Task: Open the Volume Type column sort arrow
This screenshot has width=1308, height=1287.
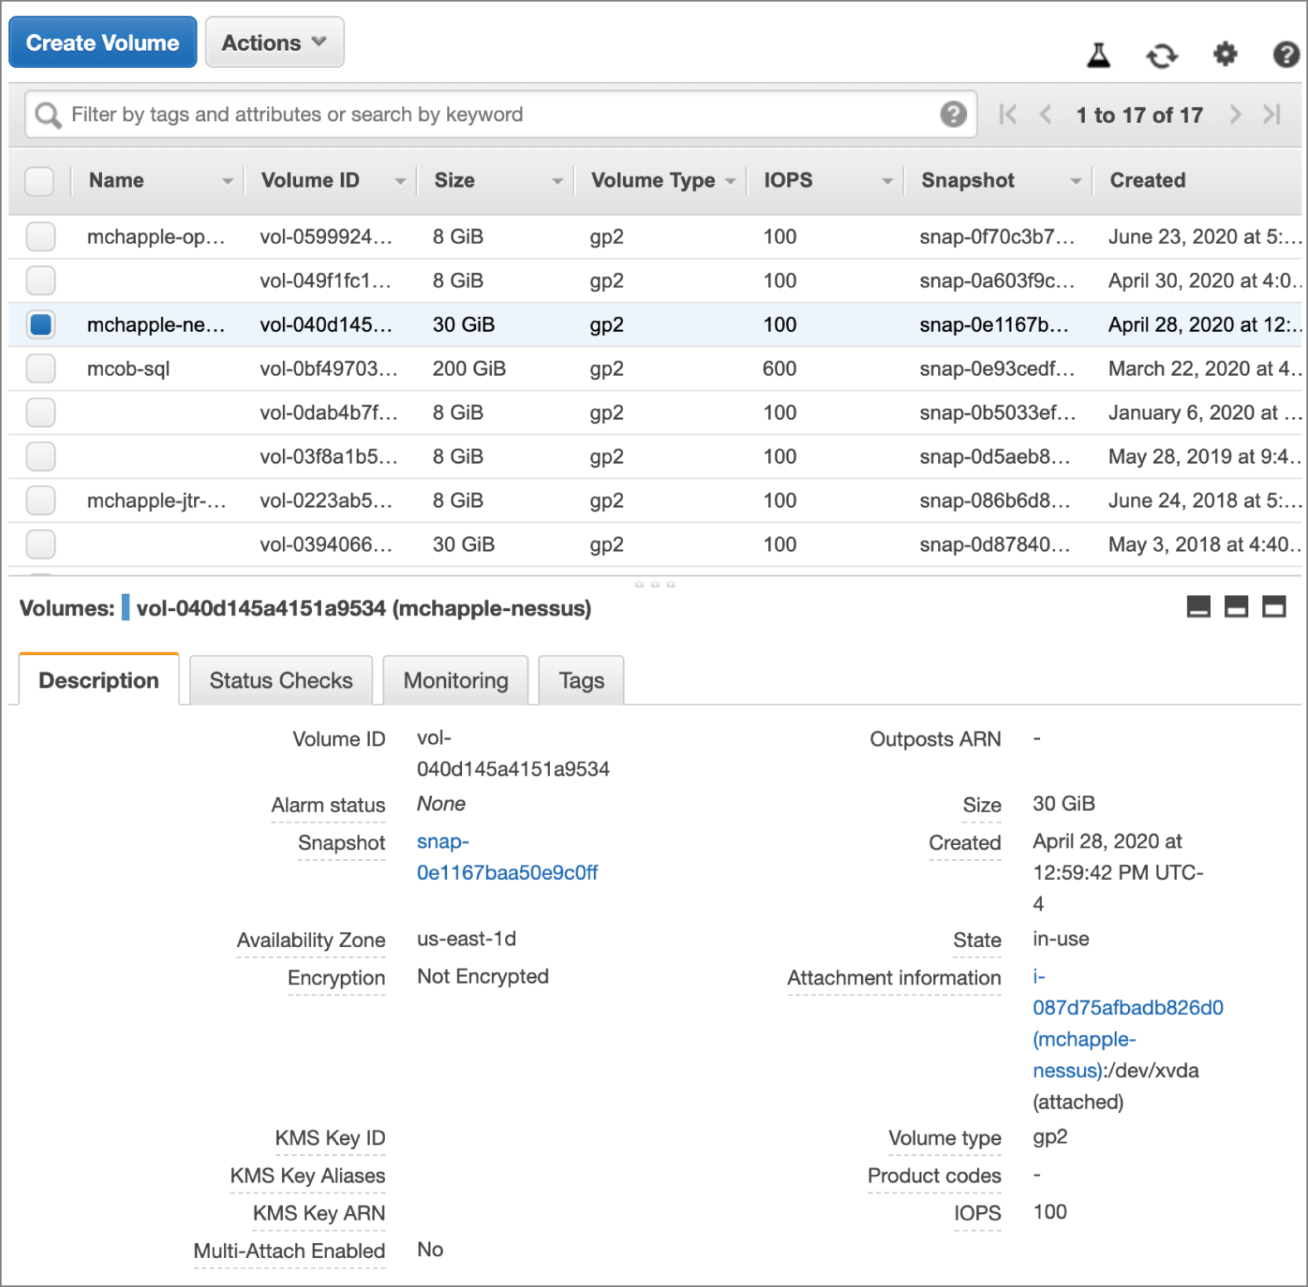Action: coord(731,182)
